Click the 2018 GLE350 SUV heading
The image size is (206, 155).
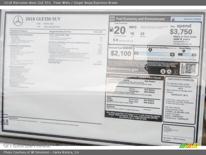[43, 19]
